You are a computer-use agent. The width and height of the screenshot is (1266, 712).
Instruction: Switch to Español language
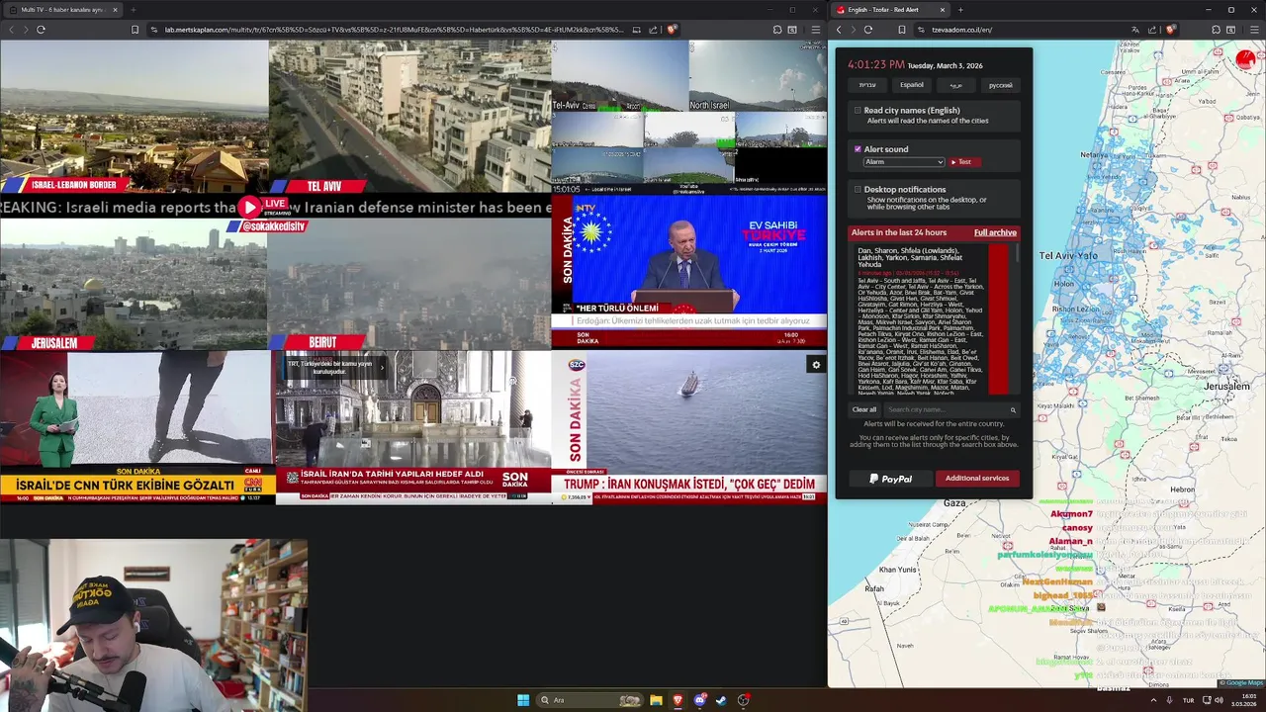point(912,85)
